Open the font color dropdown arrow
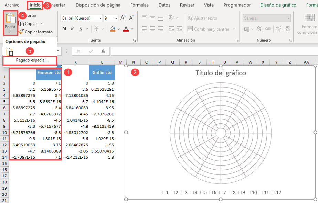The image size is (318, 203). 132,29
